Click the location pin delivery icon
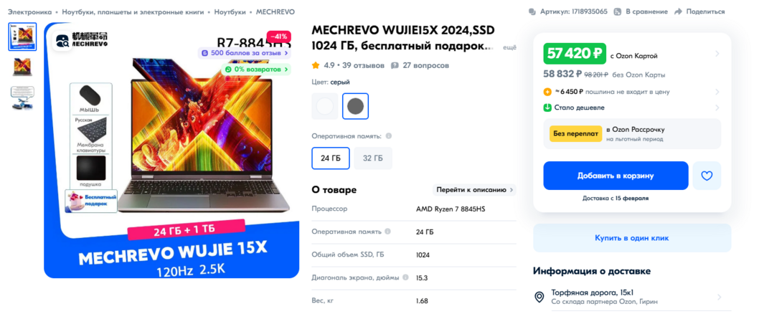 (x=539, y=297)
